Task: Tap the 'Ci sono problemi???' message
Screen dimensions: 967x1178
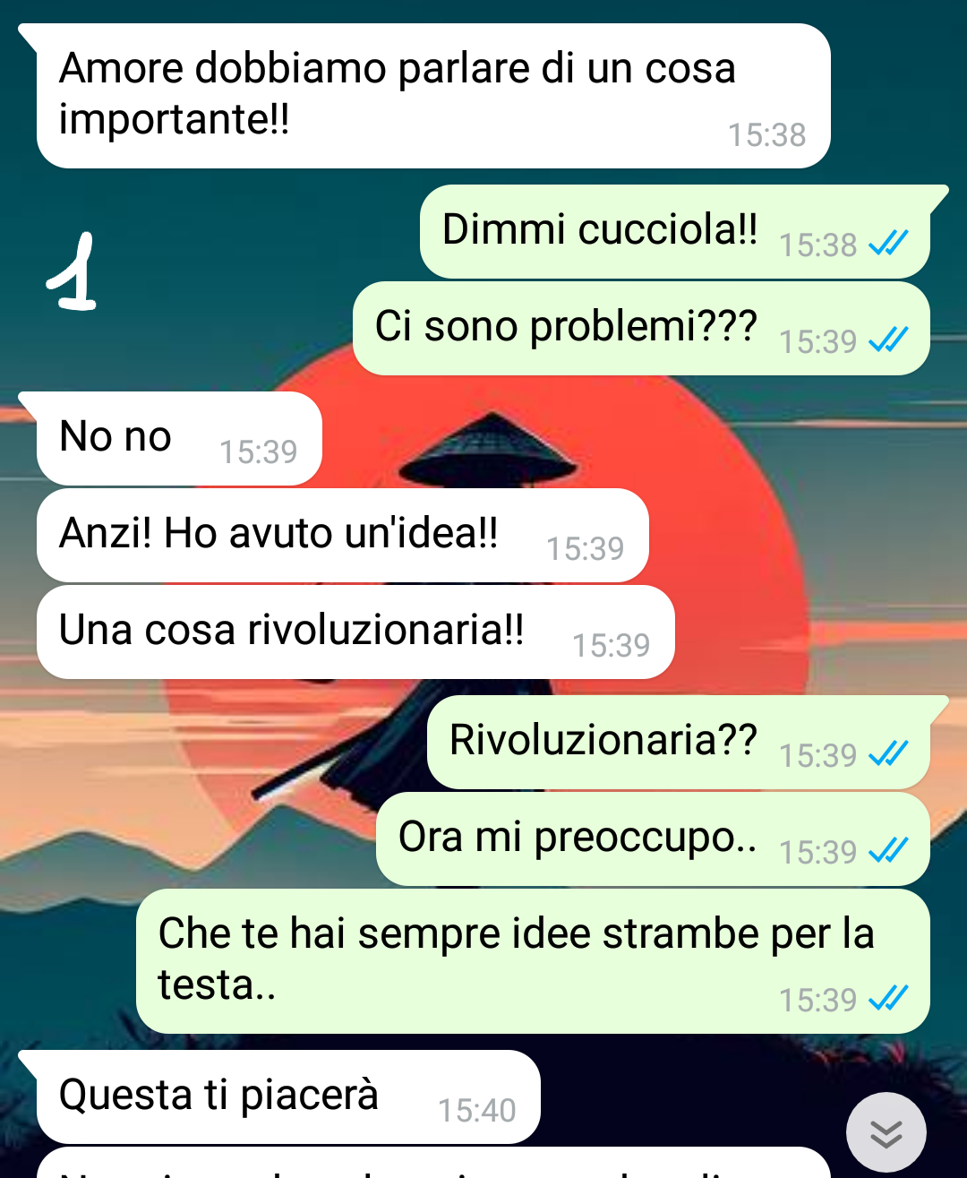Action: (x=641, y=328)
